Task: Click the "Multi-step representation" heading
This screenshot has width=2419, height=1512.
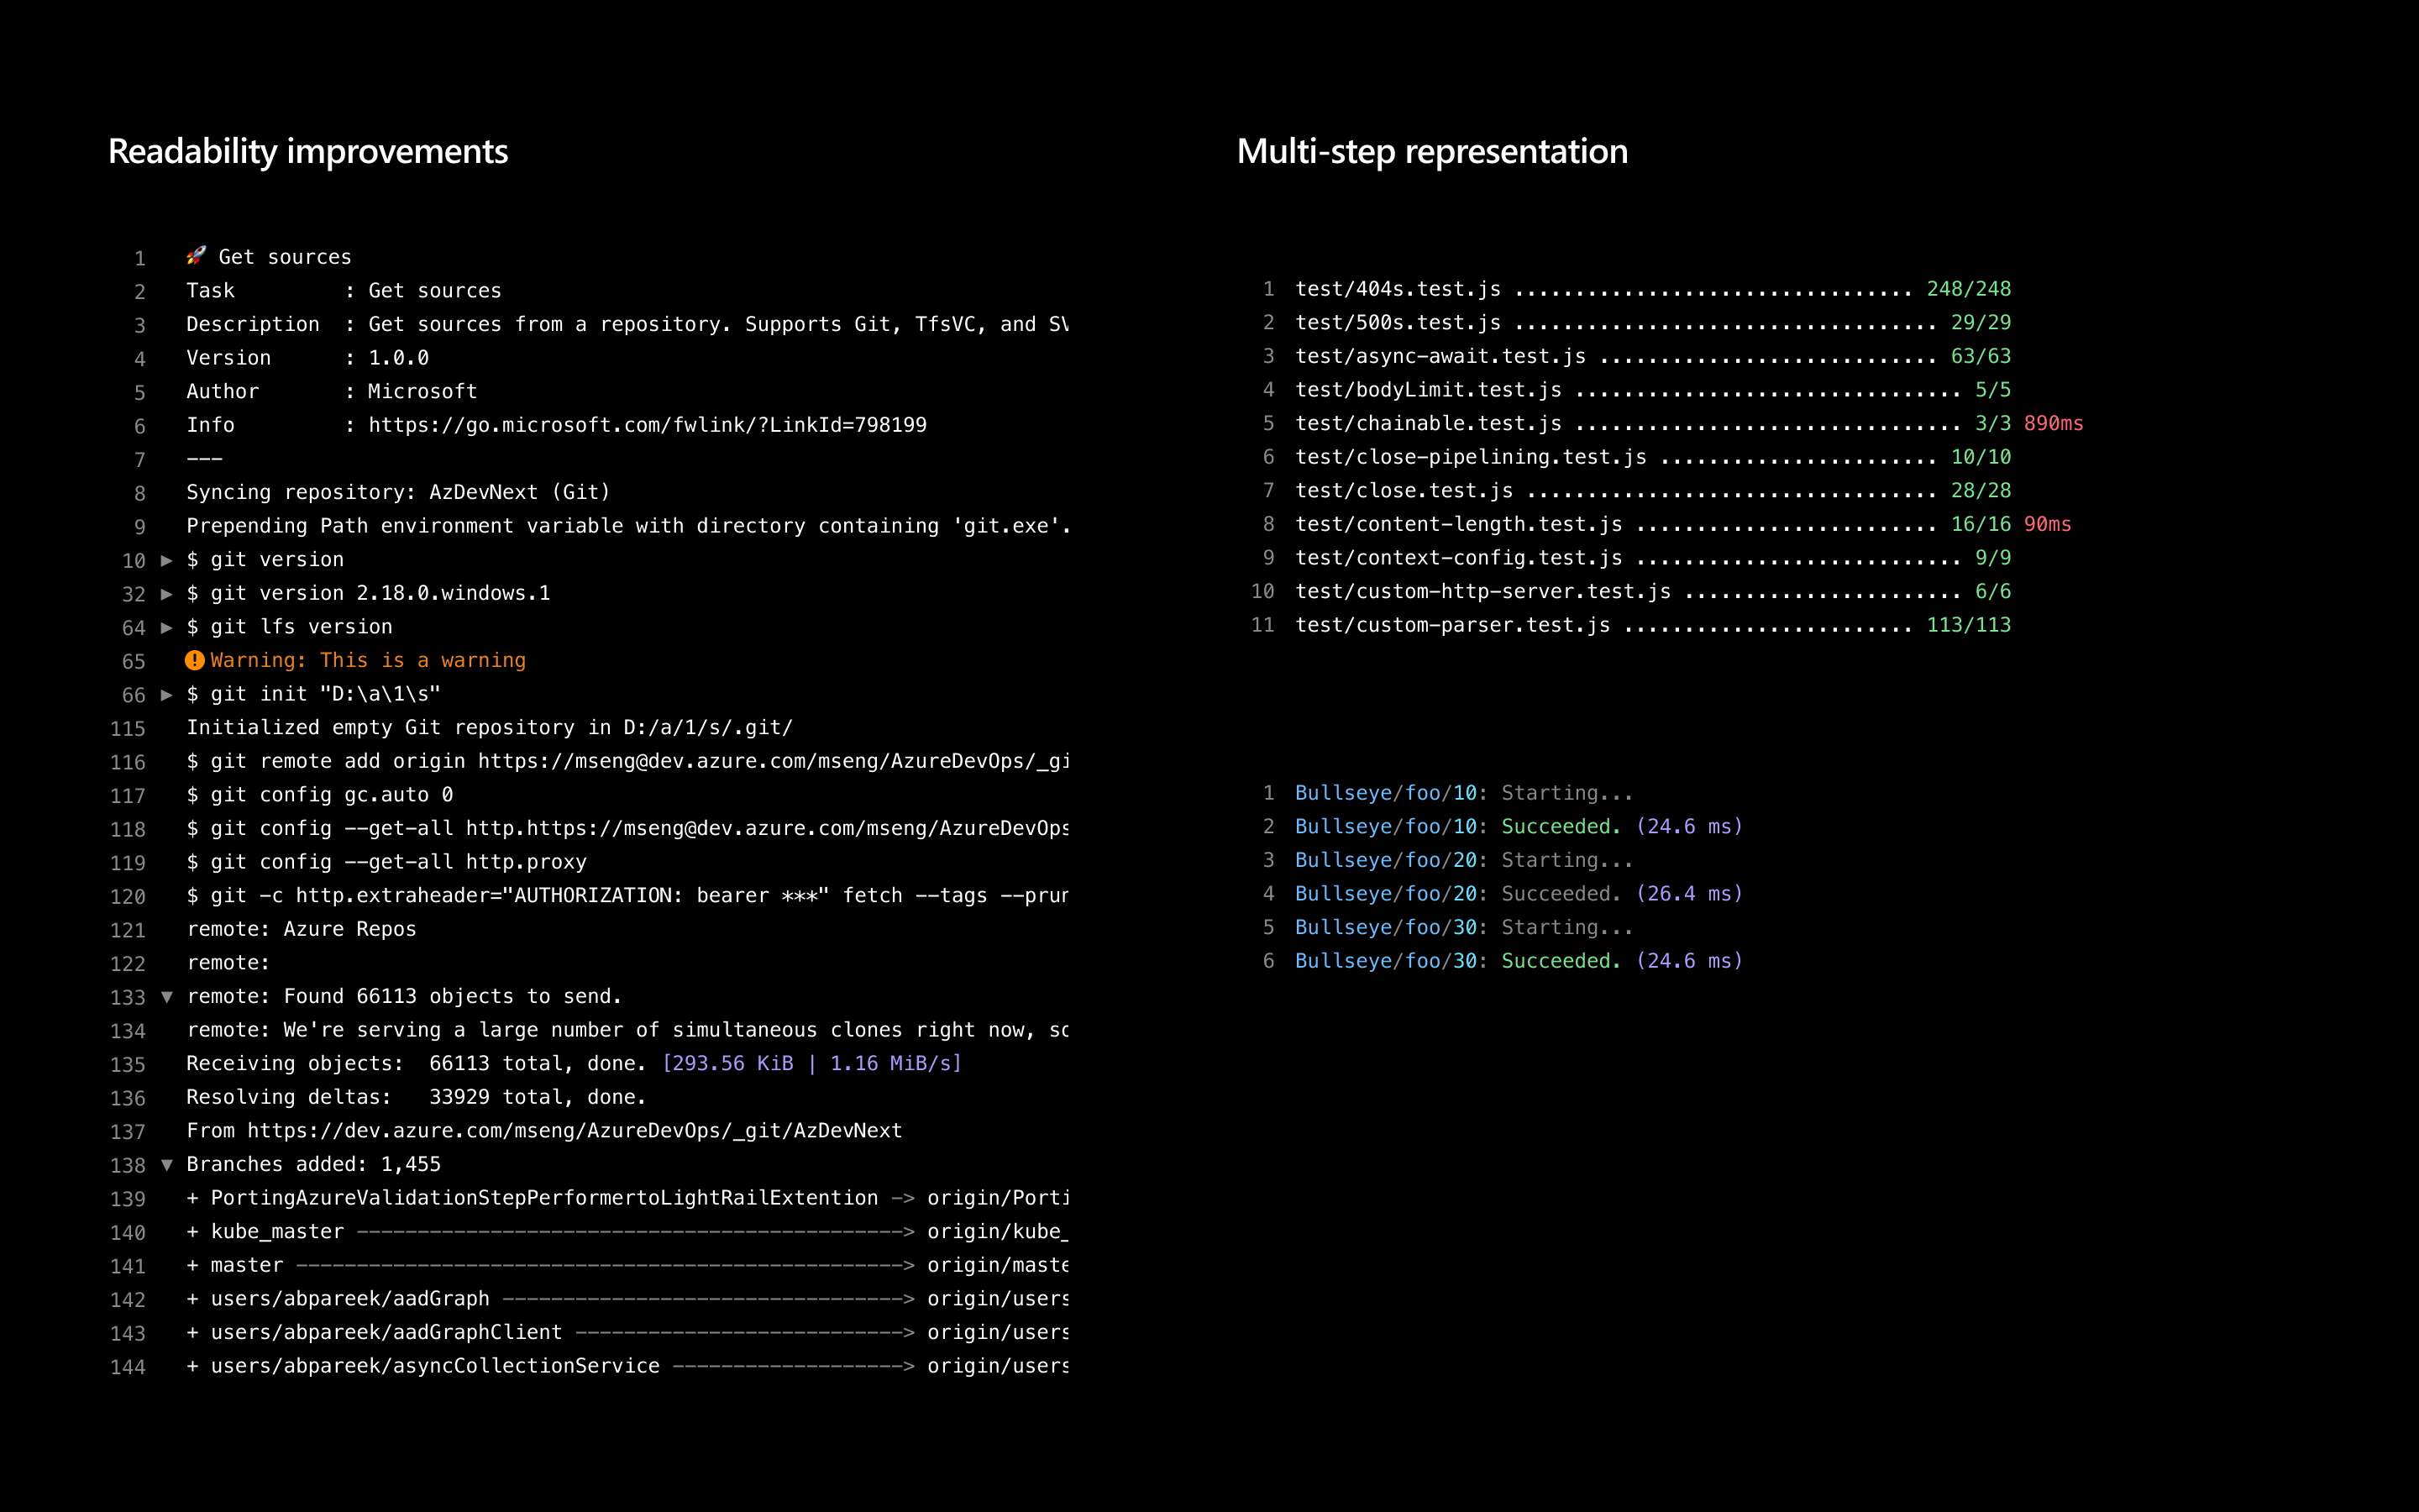Action: [x=1434, y=152]
